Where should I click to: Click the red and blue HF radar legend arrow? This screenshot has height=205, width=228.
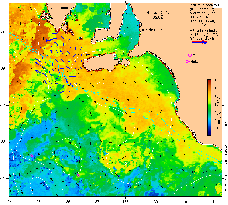200,42
